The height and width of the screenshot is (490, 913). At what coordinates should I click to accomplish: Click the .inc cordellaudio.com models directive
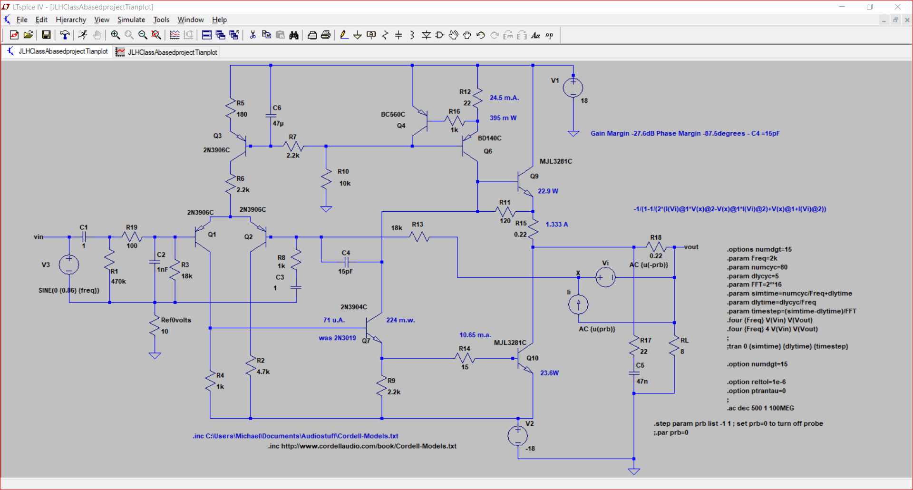click(362, 446)
